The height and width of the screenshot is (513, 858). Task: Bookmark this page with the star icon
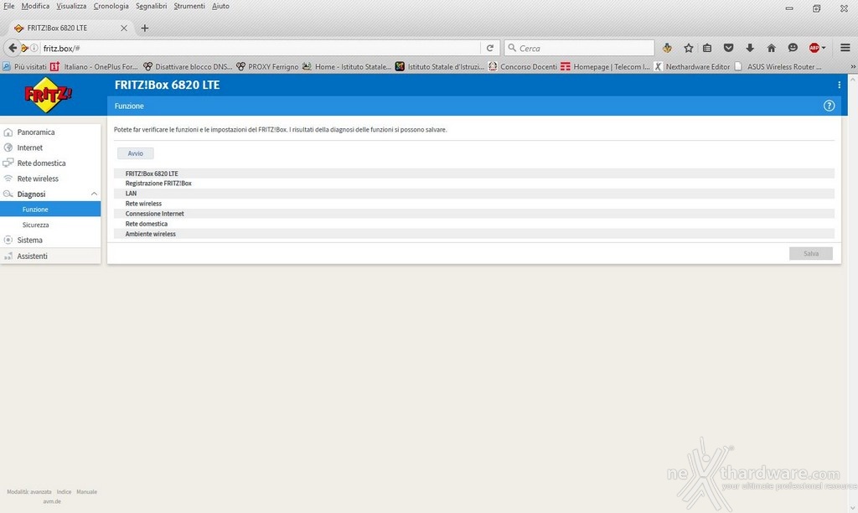point(689,48)
